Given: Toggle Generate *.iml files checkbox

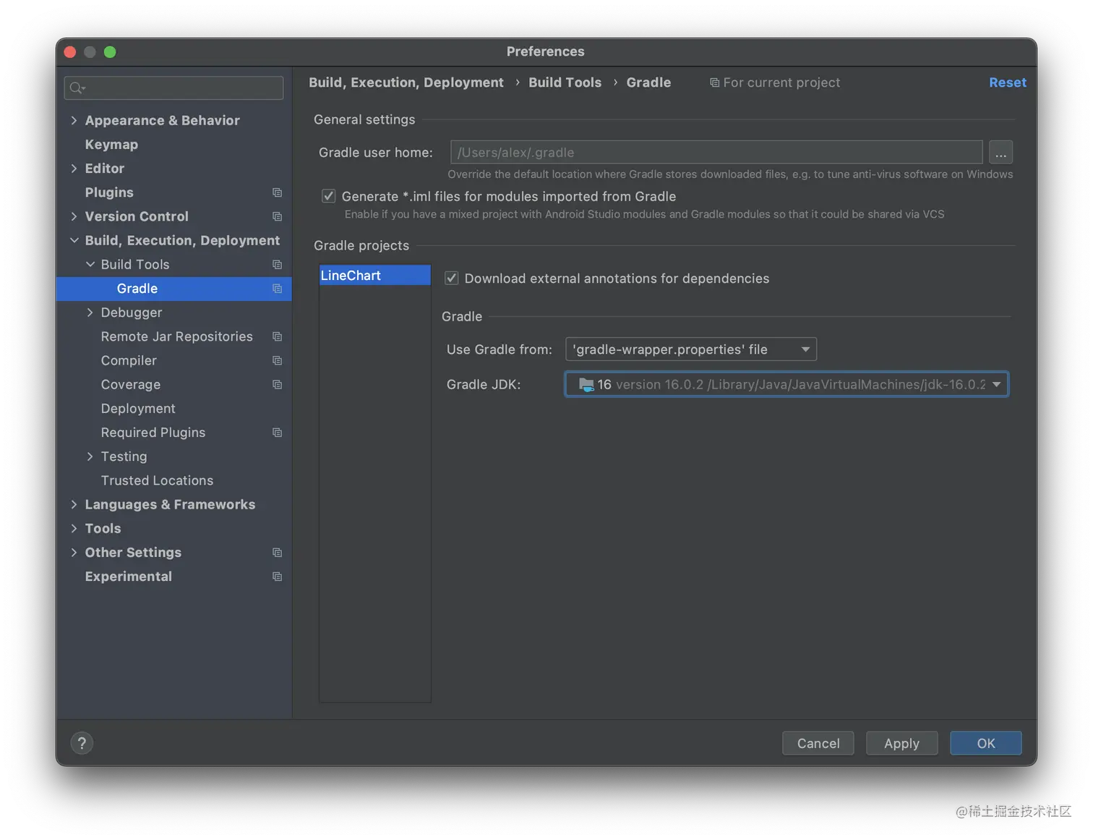Looking at the screenshot, I should (x=329, y=196).
